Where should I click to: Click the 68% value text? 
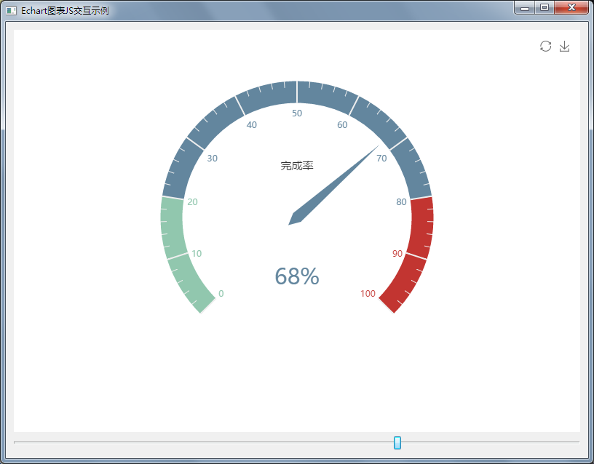[x=297, y=276]
